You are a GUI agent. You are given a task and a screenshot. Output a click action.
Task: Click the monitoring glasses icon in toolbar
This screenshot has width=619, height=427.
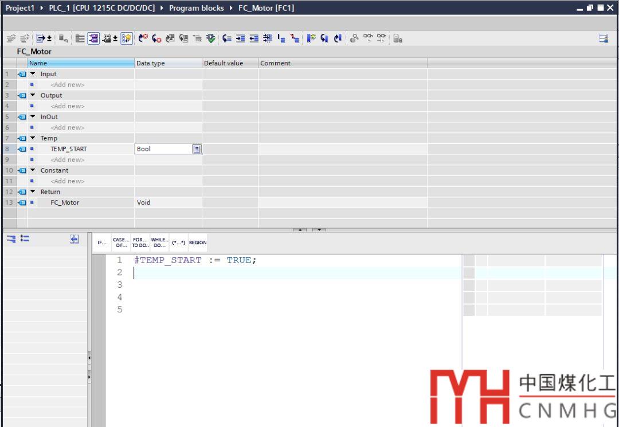point(369,38)
